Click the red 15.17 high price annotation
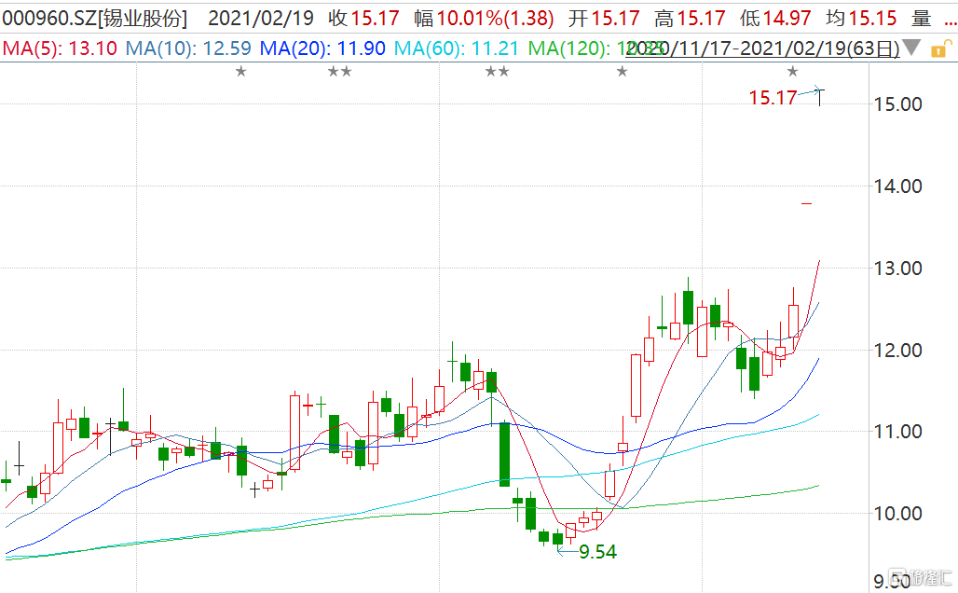This screenshot has height=593, width=958. (773, 98)
